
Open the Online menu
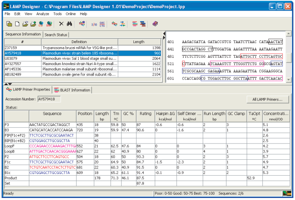click(70, 14)
